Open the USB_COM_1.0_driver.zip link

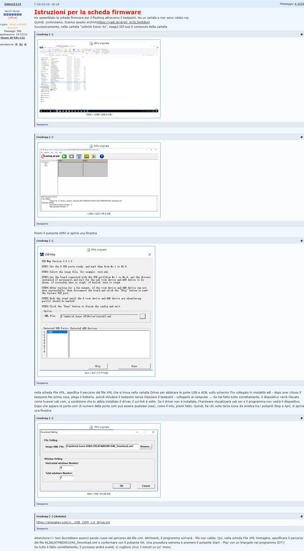(x=73, y=522)
